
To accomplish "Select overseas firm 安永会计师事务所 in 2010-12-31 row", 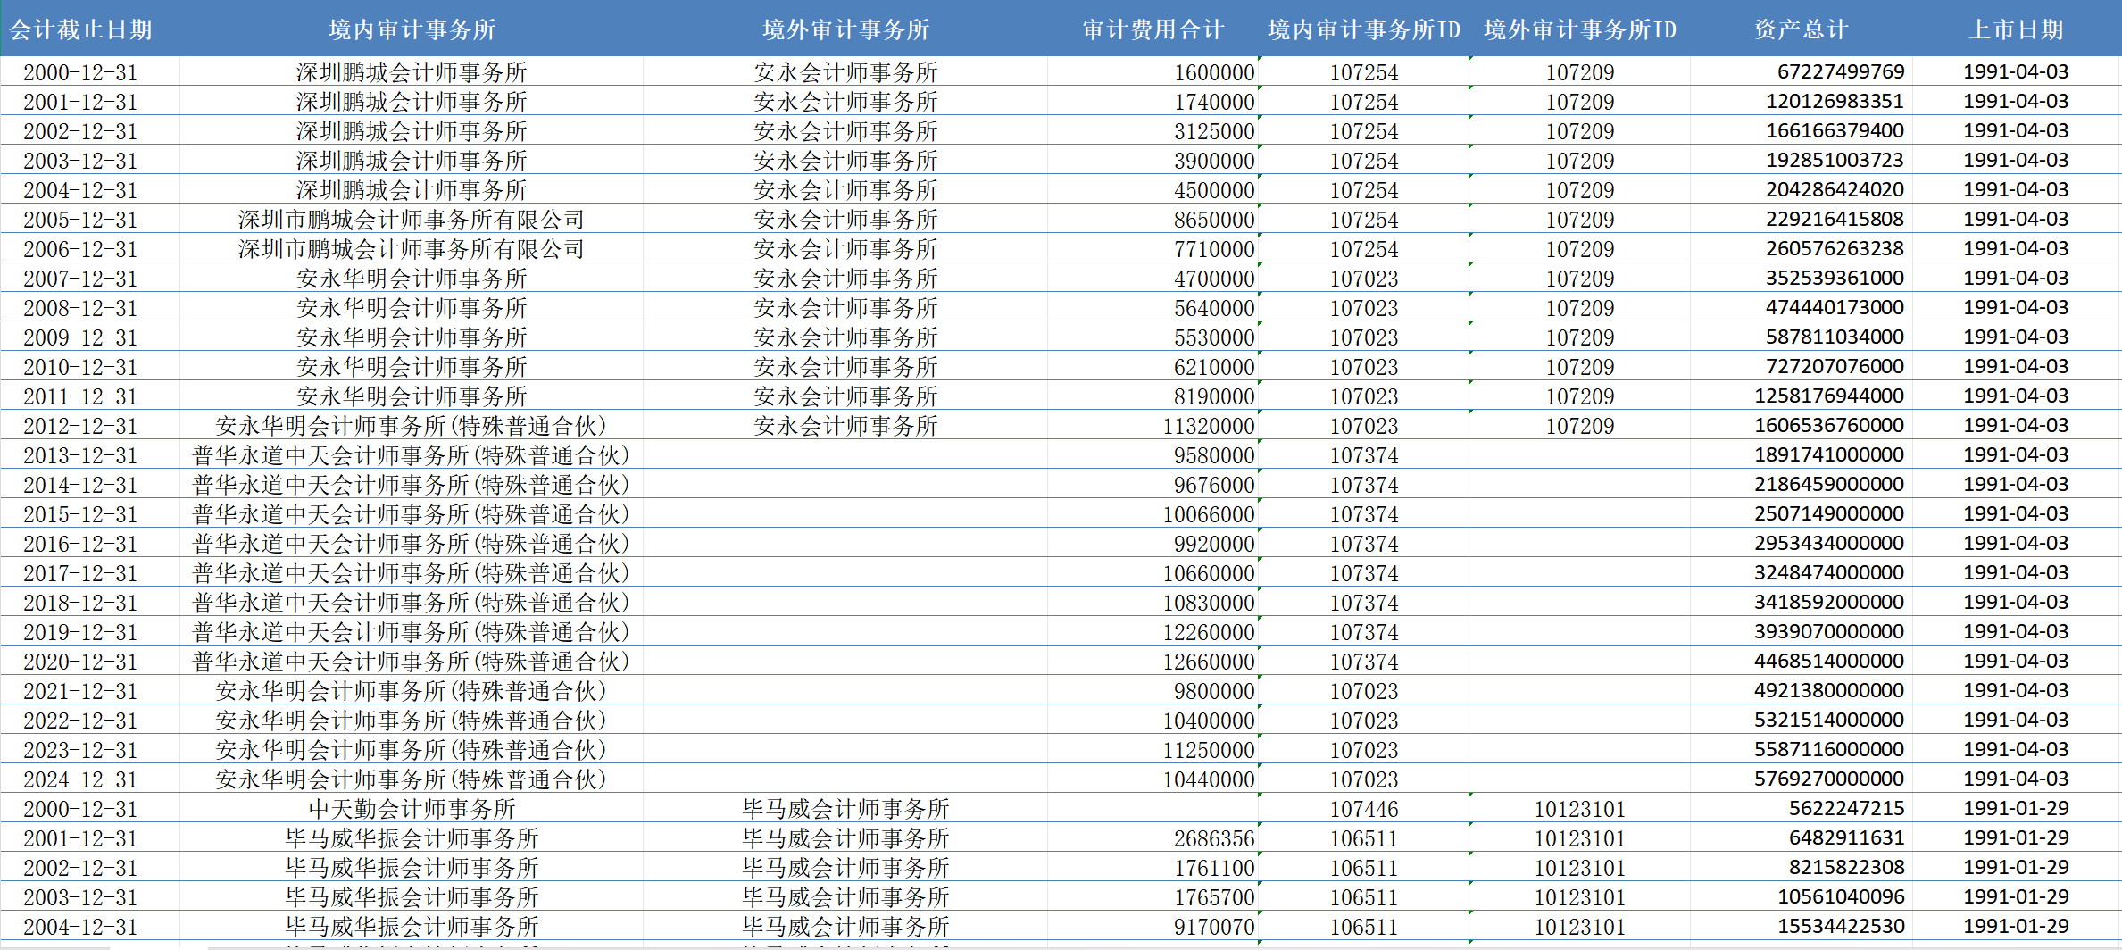I will [845, 367].
